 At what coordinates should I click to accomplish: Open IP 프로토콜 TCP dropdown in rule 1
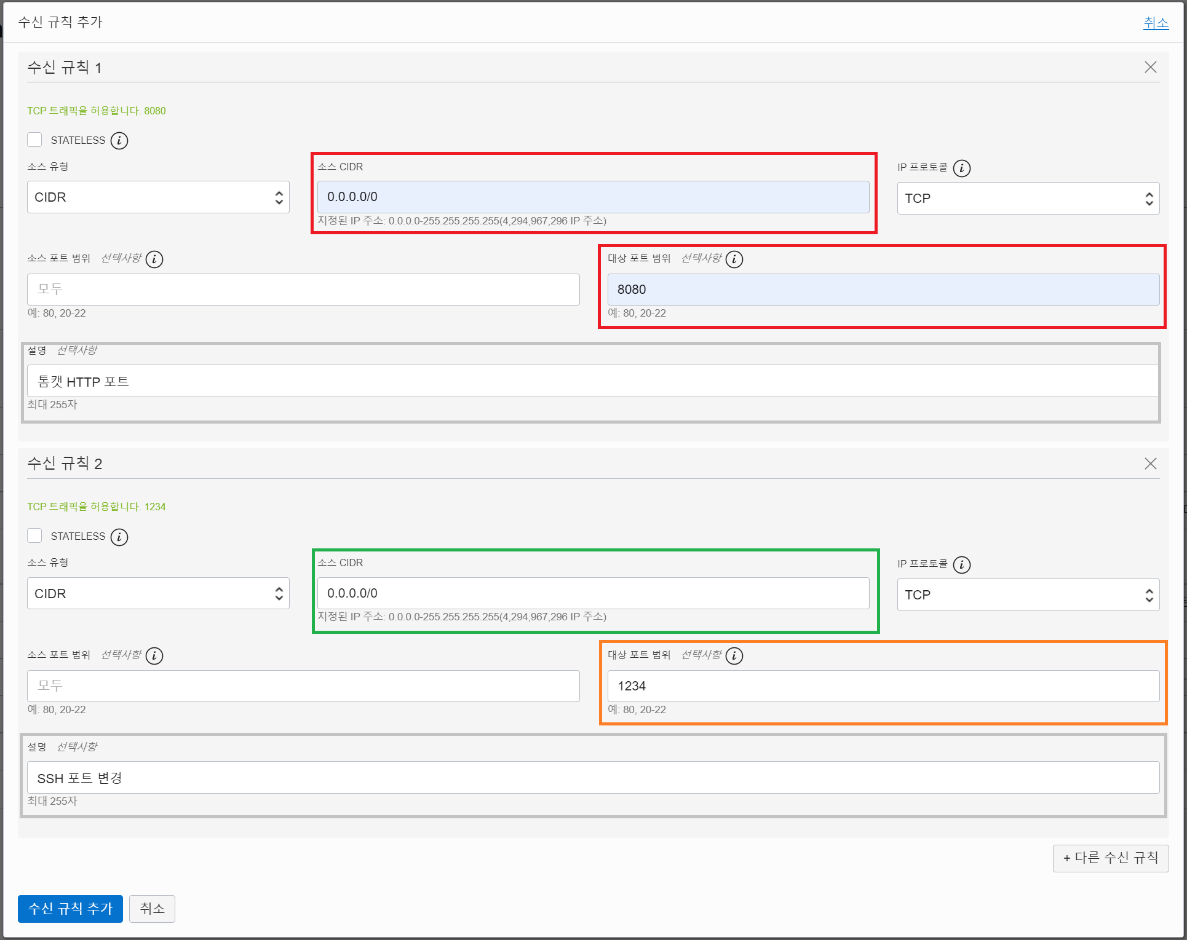pyautogui.click(x=1028, y=199)
